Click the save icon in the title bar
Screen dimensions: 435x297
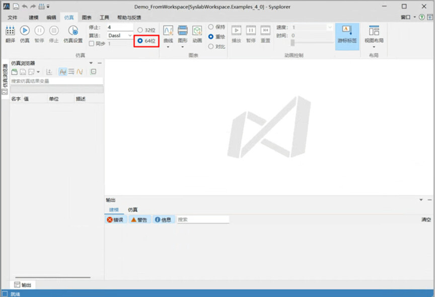tap(16, 7)
